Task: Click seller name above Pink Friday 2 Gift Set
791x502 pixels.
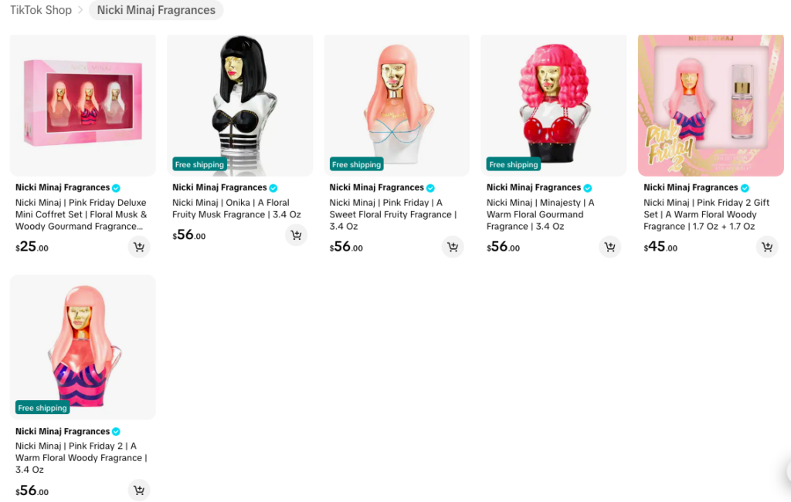Action: click(x=690, y=187)
